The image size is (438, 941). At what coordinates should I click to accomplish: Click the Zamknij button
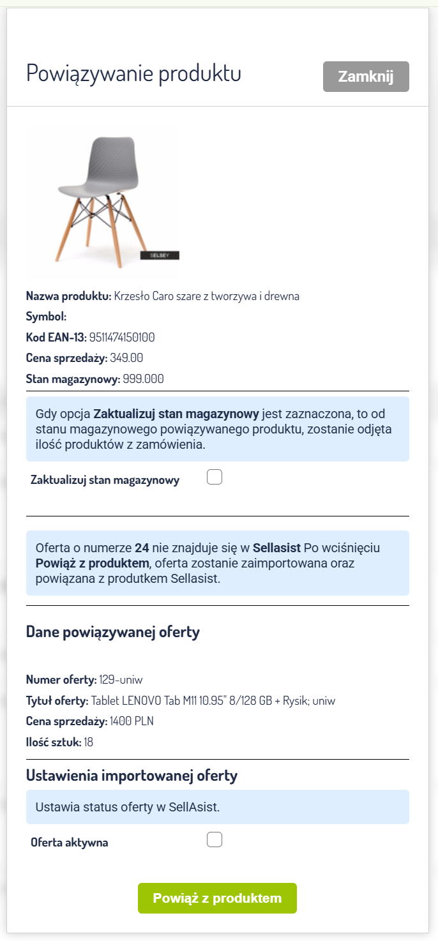click(x=366, y=77)
